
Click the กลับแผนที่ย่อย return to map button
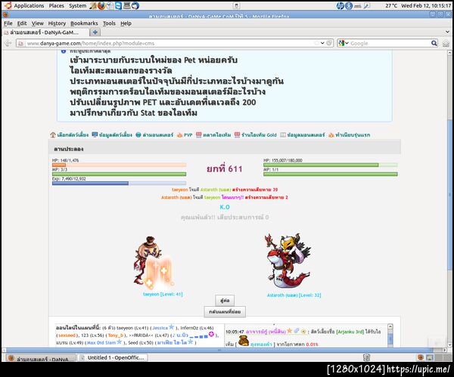[225, 312]
